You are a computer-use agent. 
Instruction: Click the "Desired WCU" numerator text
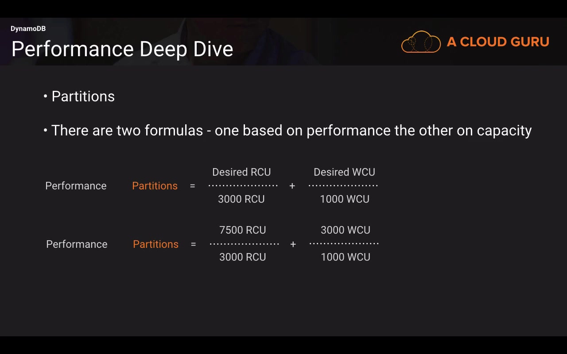click(x=344, y=172)
